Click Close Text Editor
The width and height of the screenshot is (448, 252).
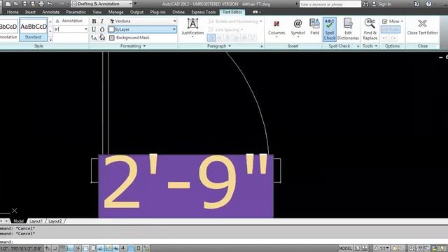(x=422, y=27)
